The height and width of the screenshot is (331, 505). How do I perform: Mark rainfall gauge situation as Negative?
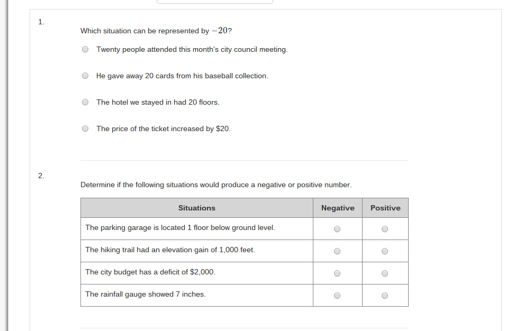(x=337, y=296)
